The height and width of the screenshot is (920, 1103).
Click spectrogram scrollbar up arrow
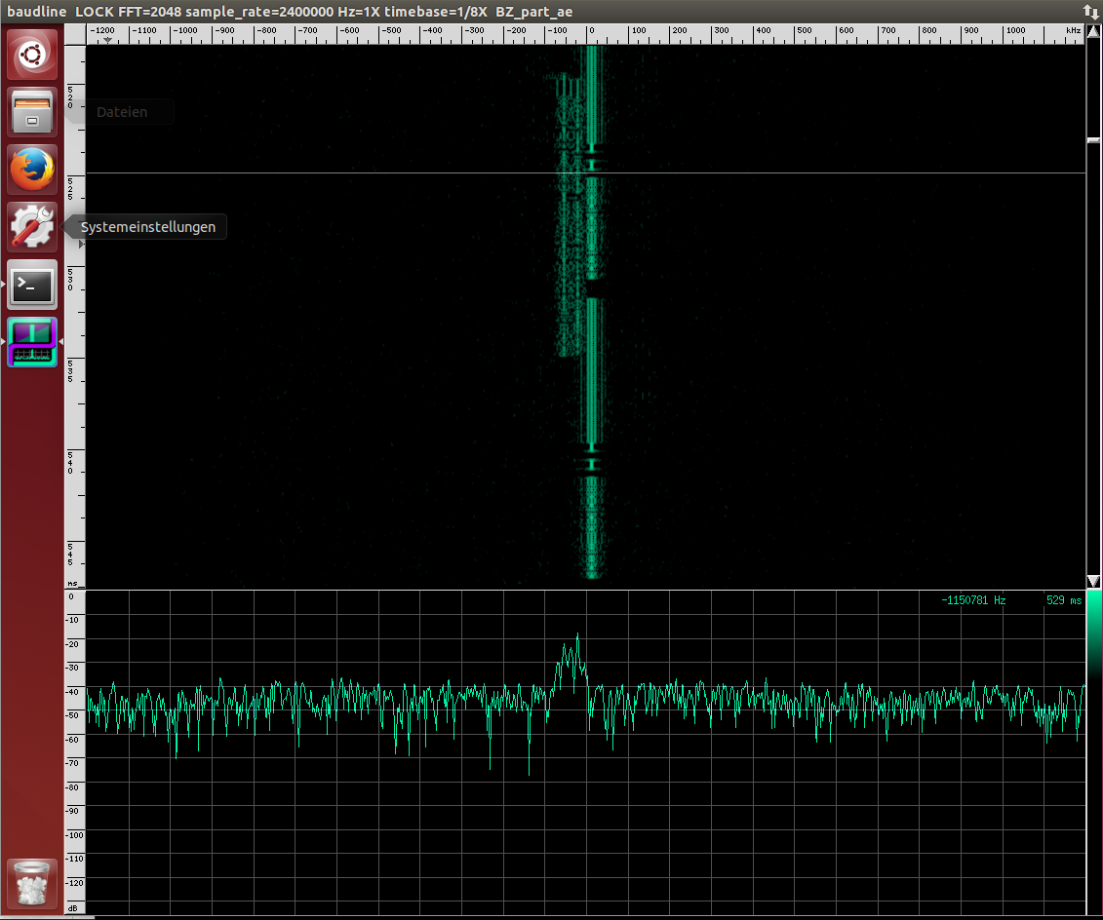[x=1094, y=31]
